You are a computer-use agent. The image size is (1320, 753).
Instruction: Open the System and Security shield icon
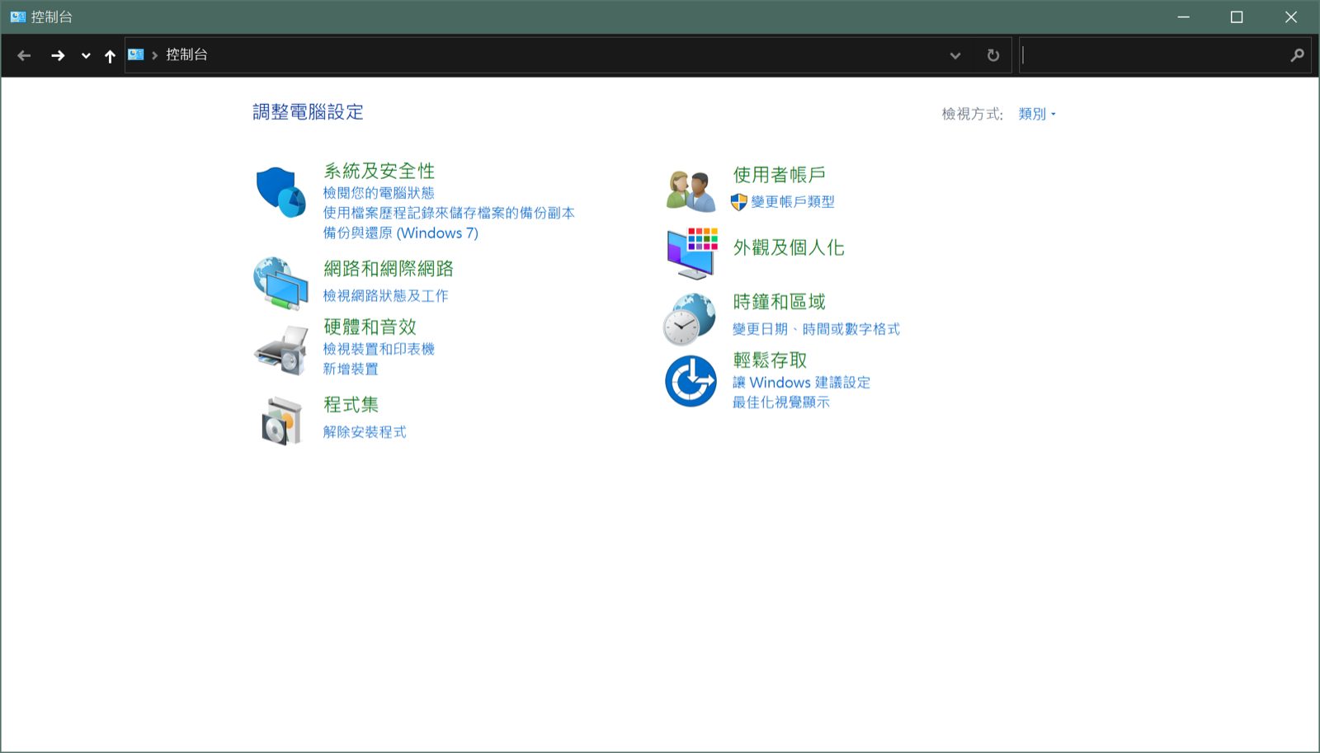coord(280,192)
